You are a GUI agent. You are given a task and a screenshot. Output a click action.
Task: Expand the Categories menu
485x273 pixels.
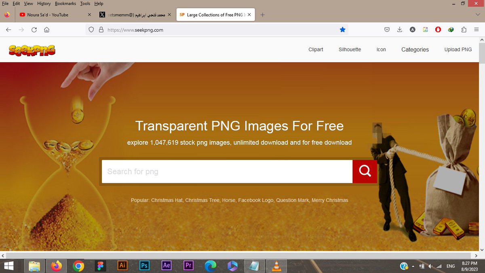click(x=415, y=49)
